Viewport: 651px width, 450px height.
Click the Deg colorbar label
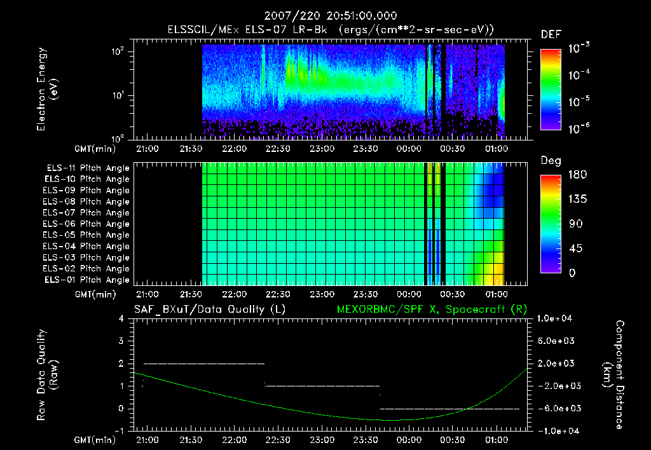click(551, 161)
